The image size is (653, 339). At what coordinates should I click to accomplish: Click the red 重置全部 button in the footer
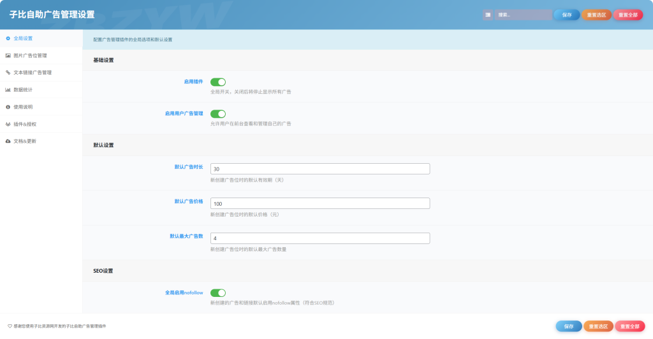coord(630,326)
